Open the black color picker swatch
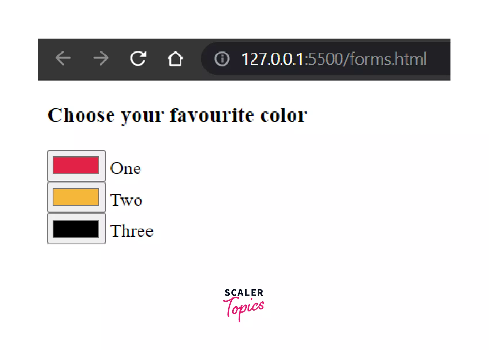The width and height of the screenshot is (489, 350). point(76,229)
